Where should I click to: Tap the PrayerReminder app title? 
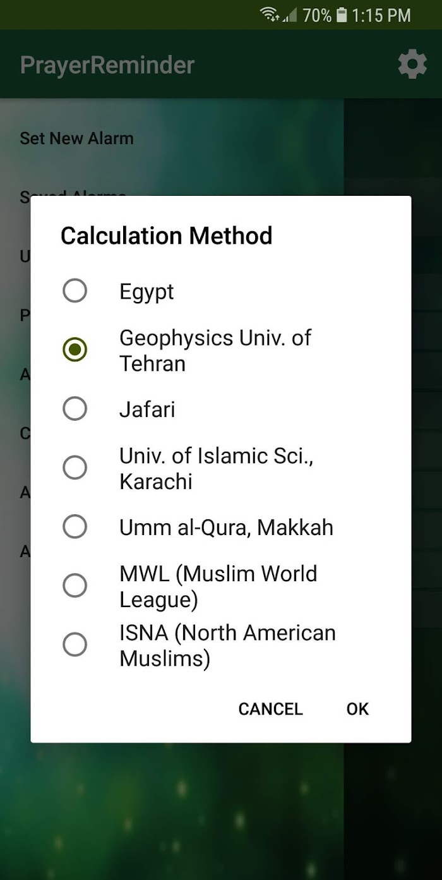click(107, 65)
